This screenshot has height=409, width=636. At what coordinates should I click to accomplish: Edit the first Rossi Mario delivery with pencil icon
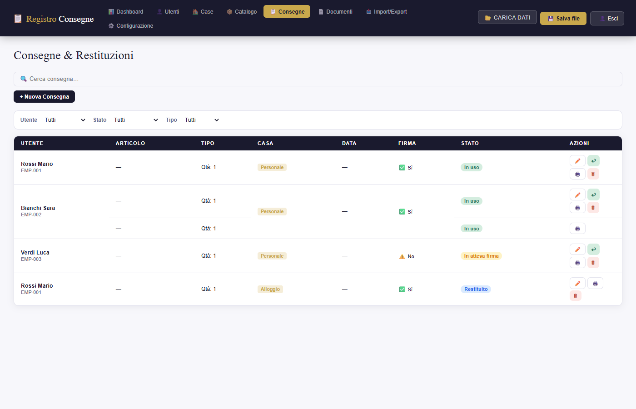577,161
